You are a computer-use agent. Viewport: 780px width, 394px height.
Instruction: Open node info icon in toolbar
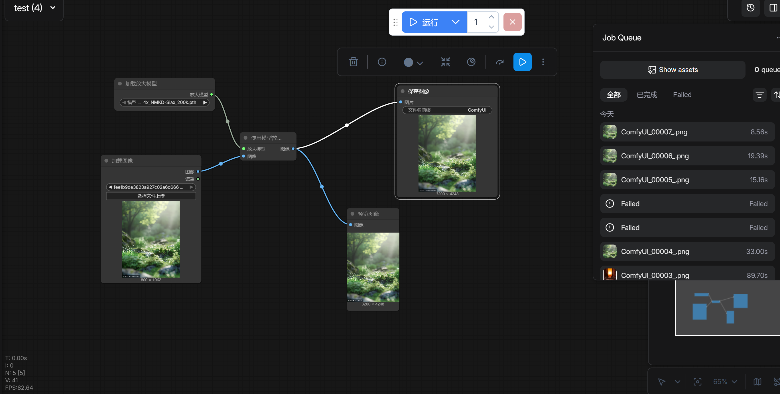point(382,62)
